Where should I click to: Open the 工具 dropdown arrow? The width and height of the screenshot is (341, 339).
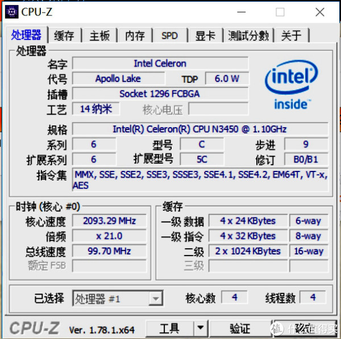200,328
